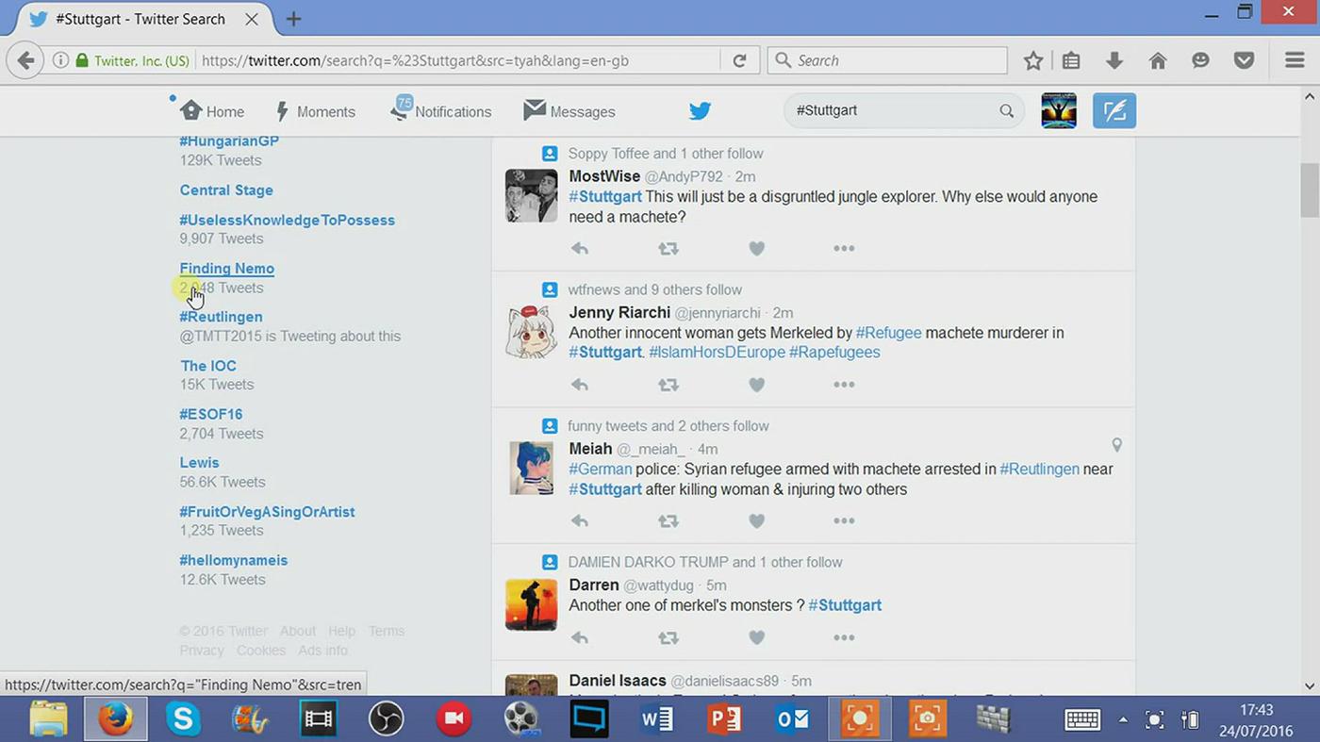The image size is (1320, 742).
Task: Show location pin on Meiah's tweet
Action: 1116,445
